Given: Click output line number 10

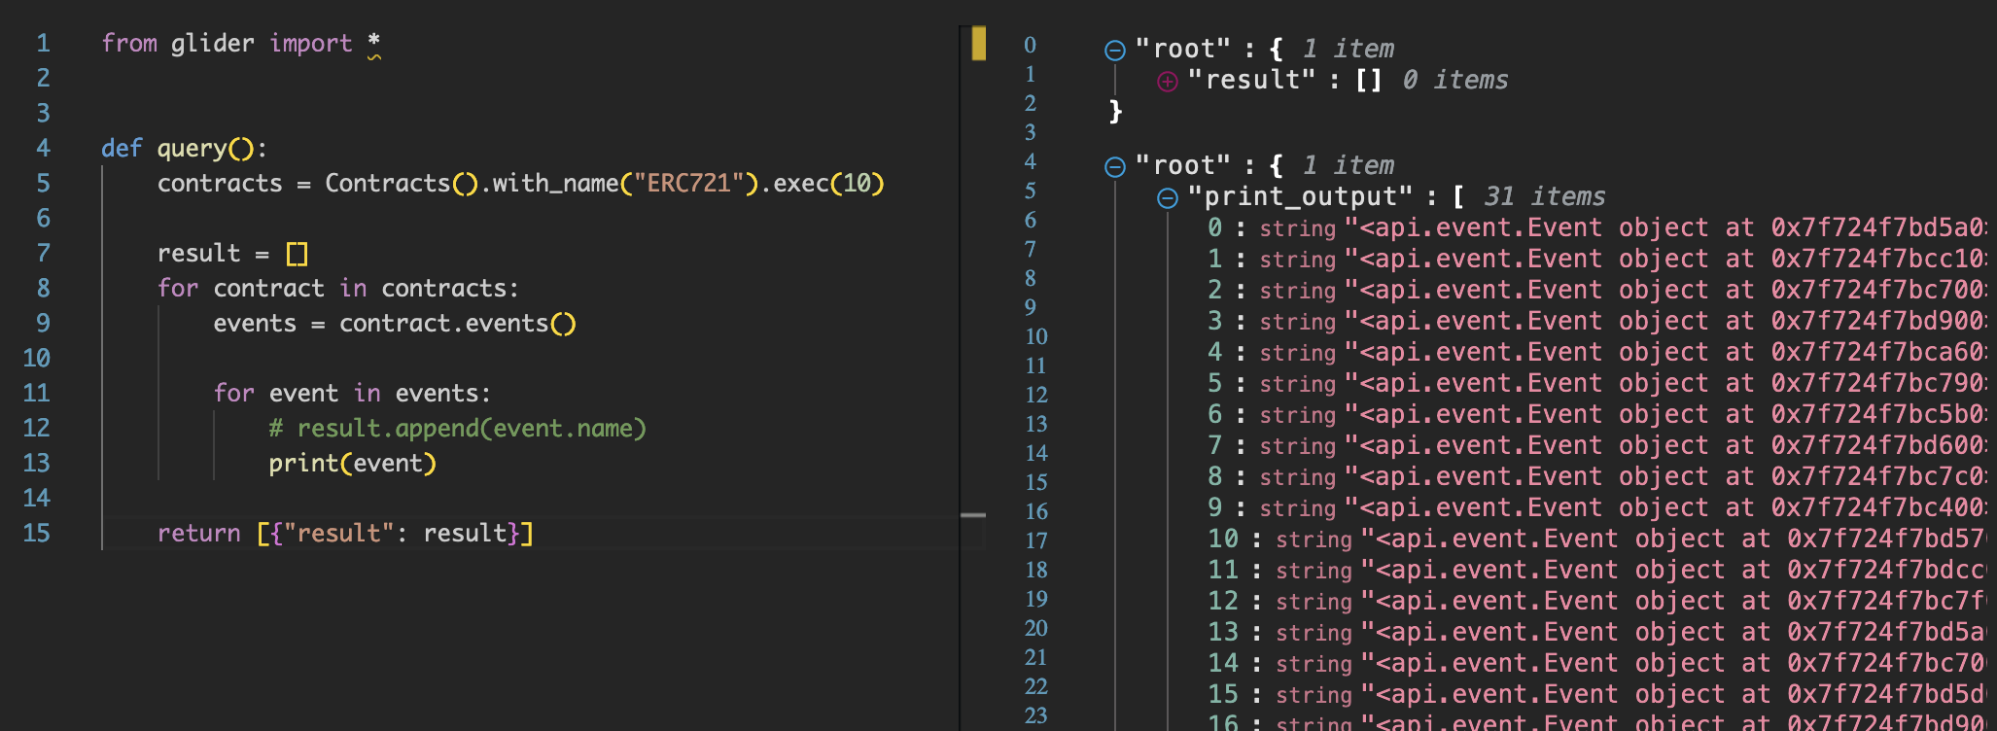Looking at the screenshot, I should 1036,336.
